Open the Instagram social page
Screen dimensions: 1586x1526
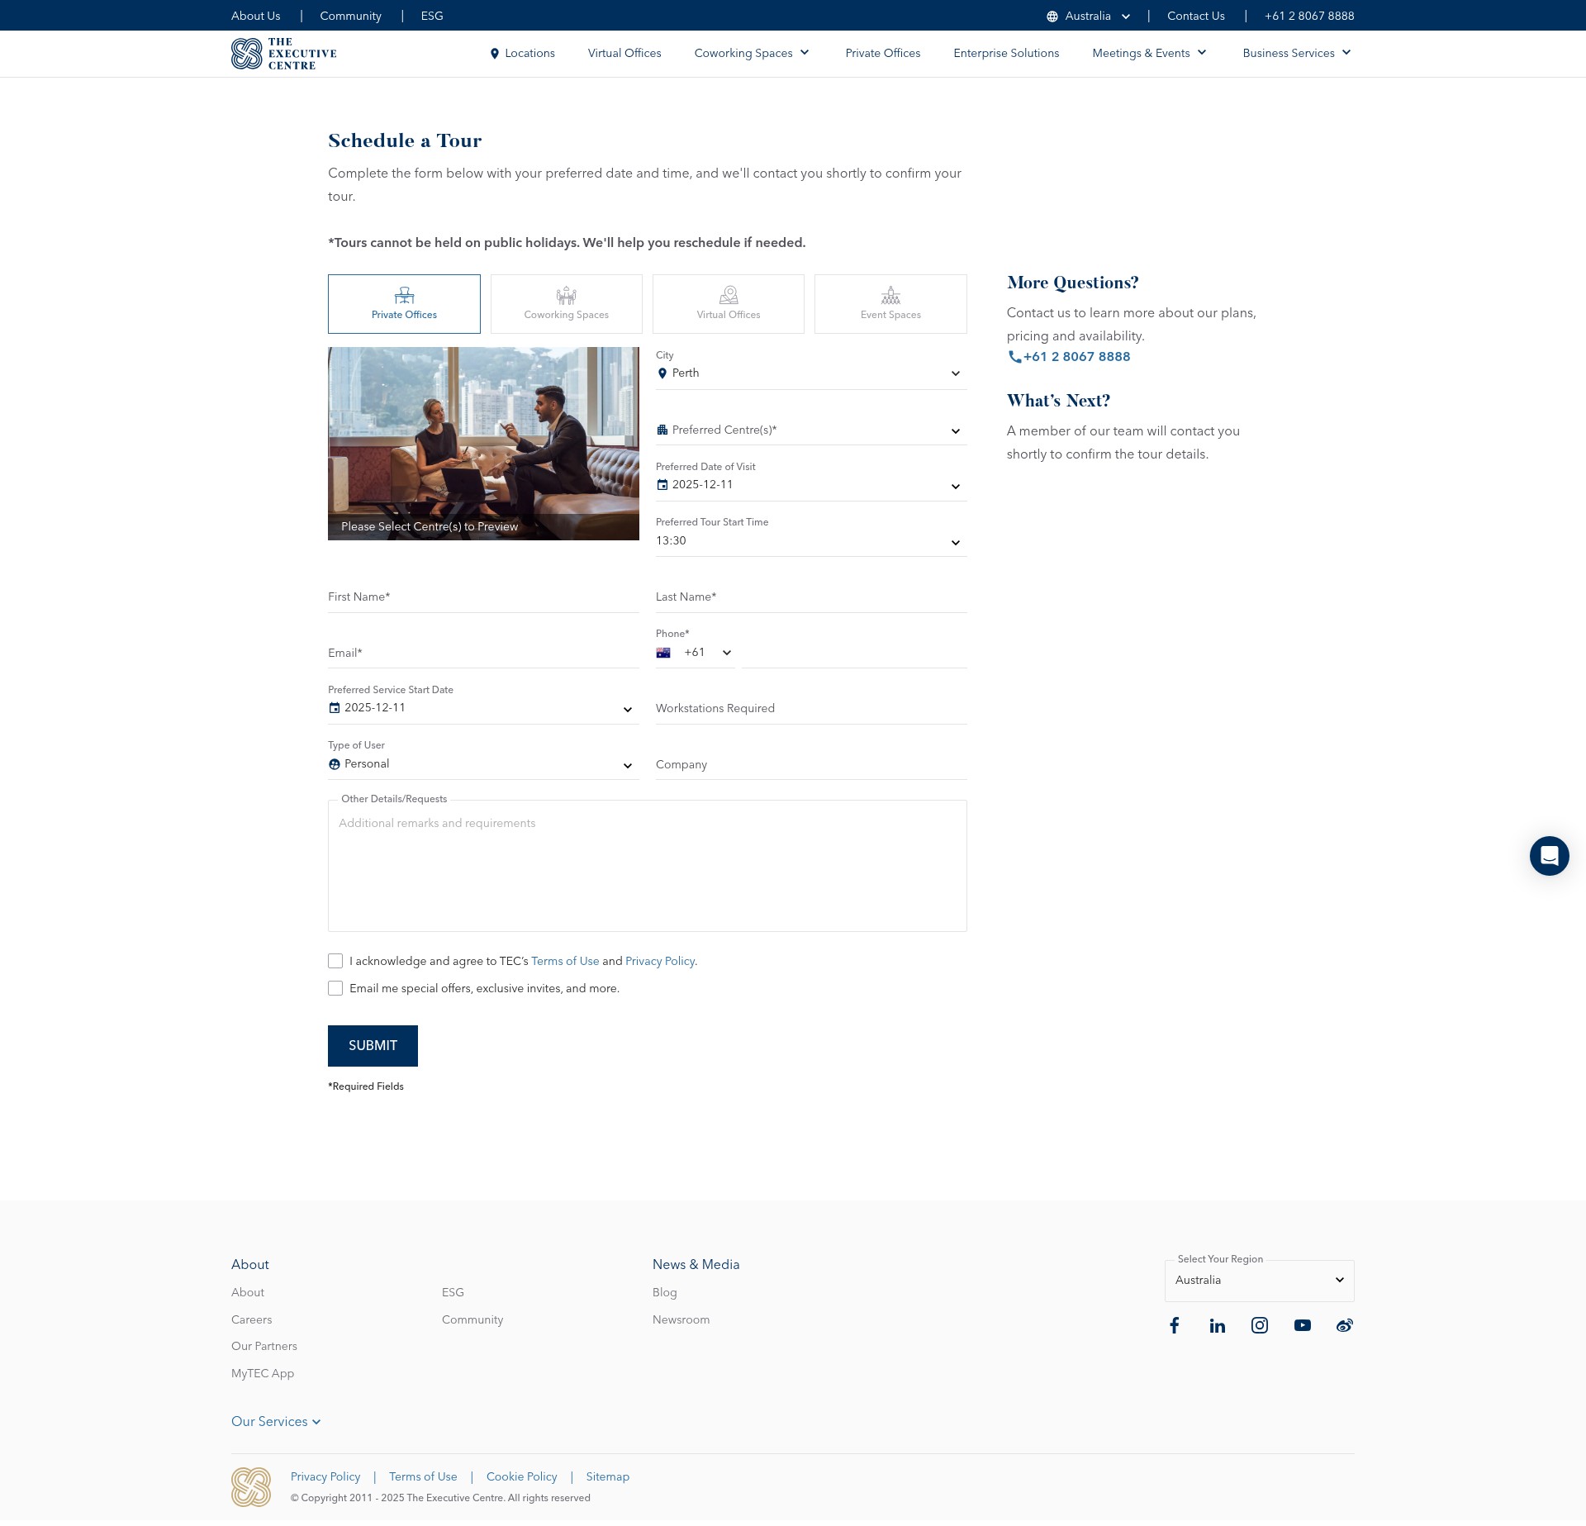[x=1260, y=1326]
